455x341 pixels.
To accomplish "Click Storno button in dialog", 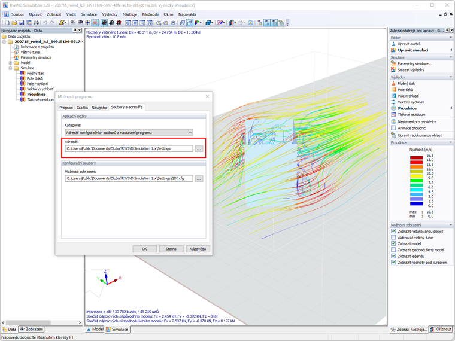I will point(171,249).
